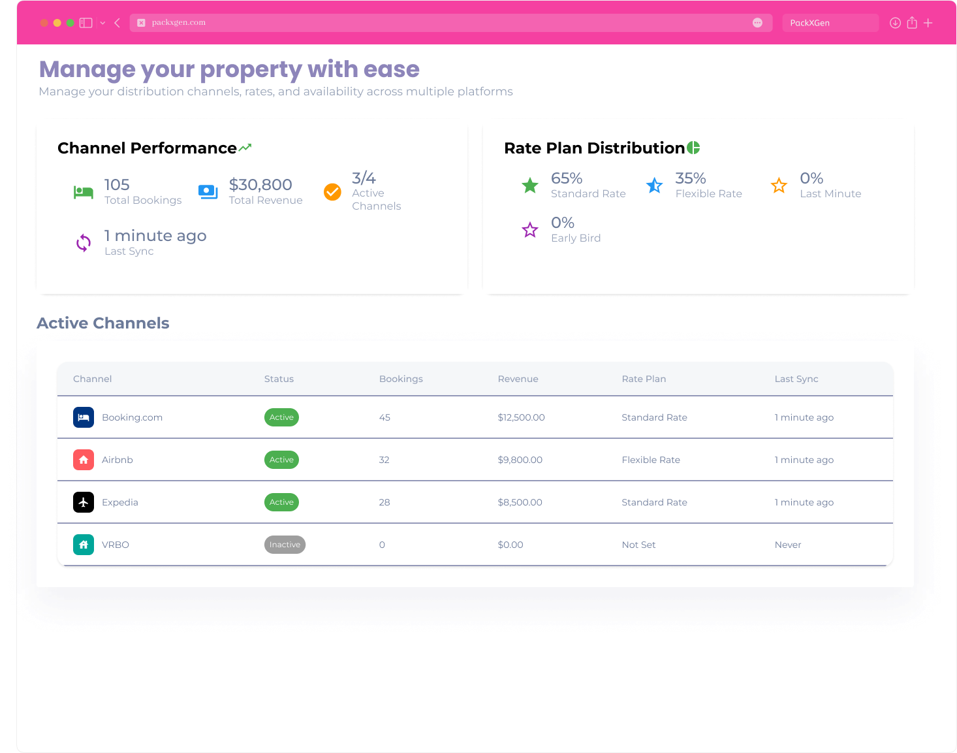Image resolution: width=957 pixels, height=753 pixels.
Task: Click the Active status badge for Airbnb
Action: click(x=281, y=460)
